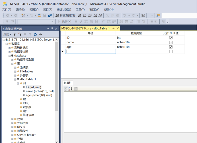This screenshot has width=197, height=143.
Task: Open the 帮助(H) menu
Action: [109, 10]
